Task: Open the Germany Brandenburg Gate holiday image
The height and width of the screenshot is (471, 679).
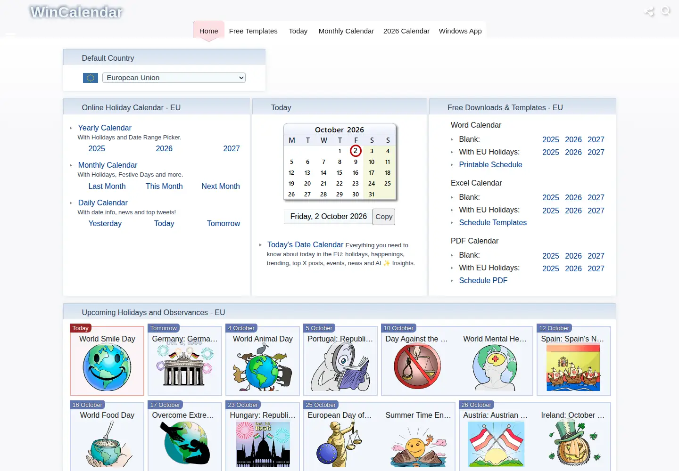Action: coord(185,365)
